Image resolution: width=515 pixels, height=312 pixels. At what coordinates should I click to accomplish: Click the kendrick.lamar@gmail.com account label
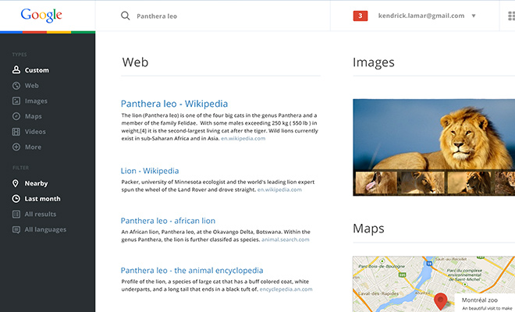tap(421, 16)
